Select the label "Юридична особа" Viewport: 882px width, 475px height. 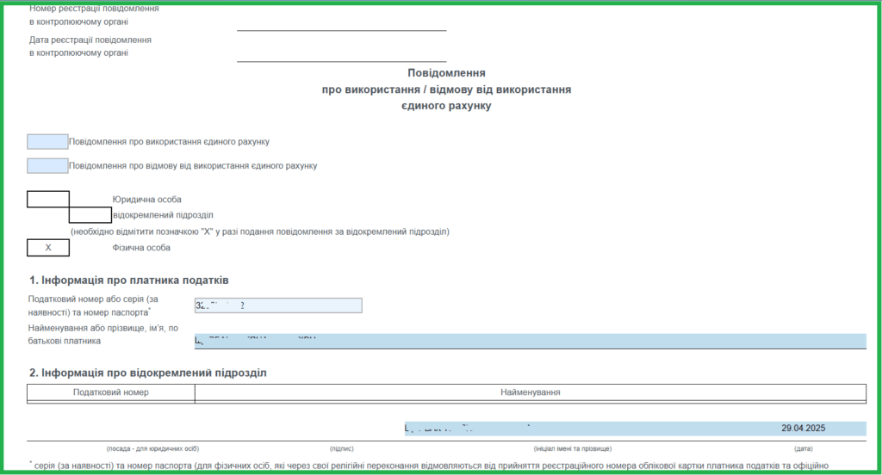tap(146, 200)
